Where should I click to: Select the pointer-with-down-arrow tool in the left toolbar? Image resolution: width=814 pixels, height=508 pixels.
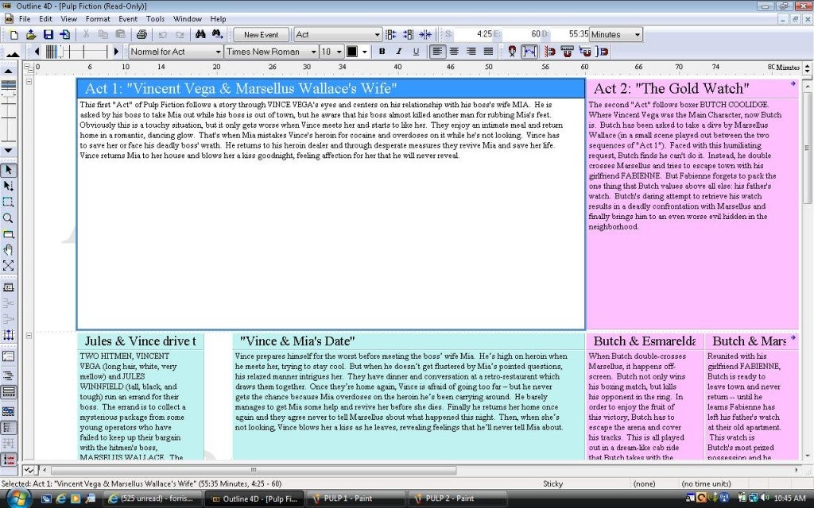pyautogui.click(x=8, y=186)
